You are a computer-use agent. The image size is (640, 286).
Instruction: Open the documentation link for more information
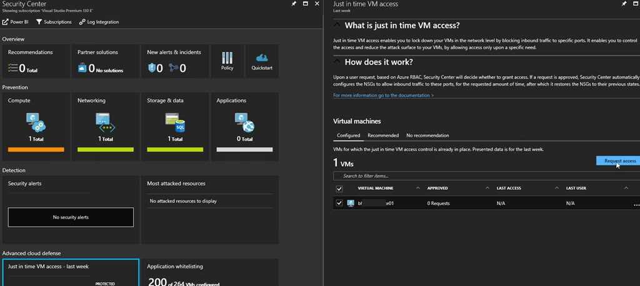(x=383, y=96)
